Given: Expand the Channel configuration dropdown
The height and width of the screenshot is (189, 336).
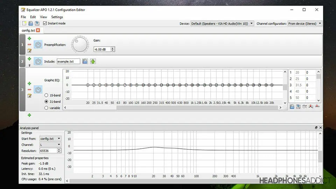Looking at the screenshot, I should click(x=304, y=23).
